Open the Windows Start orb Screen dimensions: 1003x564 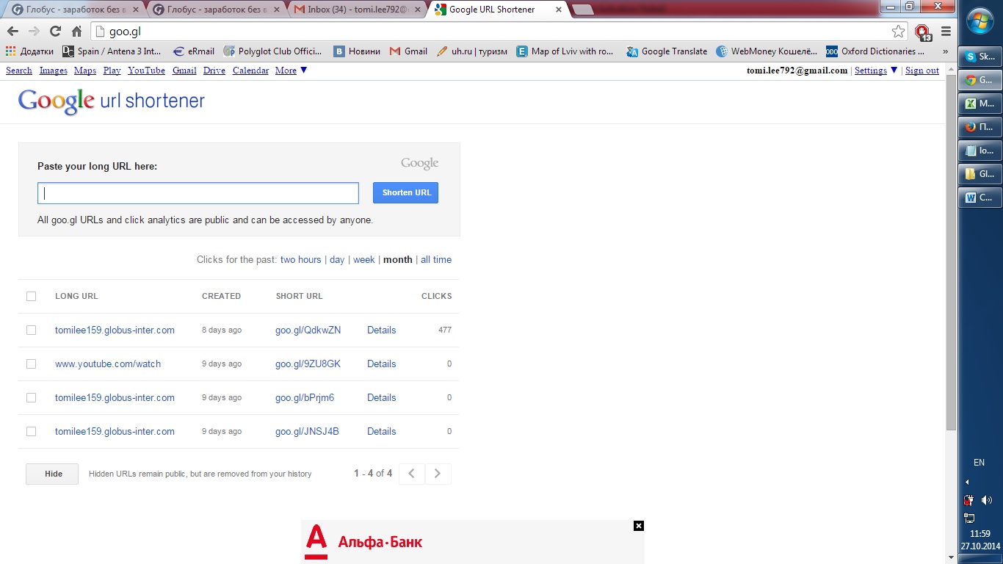pos(980,21)
